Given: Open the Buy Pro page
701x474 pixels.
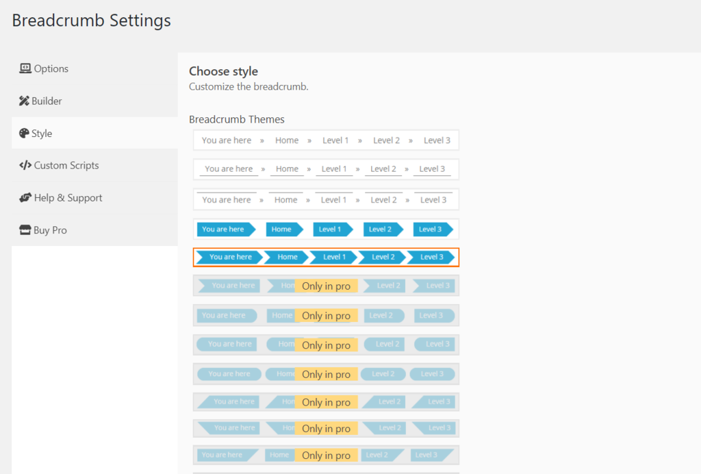Looking at the screenshot, I should pyautogui.click(x=49, y=229).
